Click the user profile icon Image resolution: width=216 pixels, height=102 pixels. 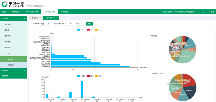tap(203, 12)
